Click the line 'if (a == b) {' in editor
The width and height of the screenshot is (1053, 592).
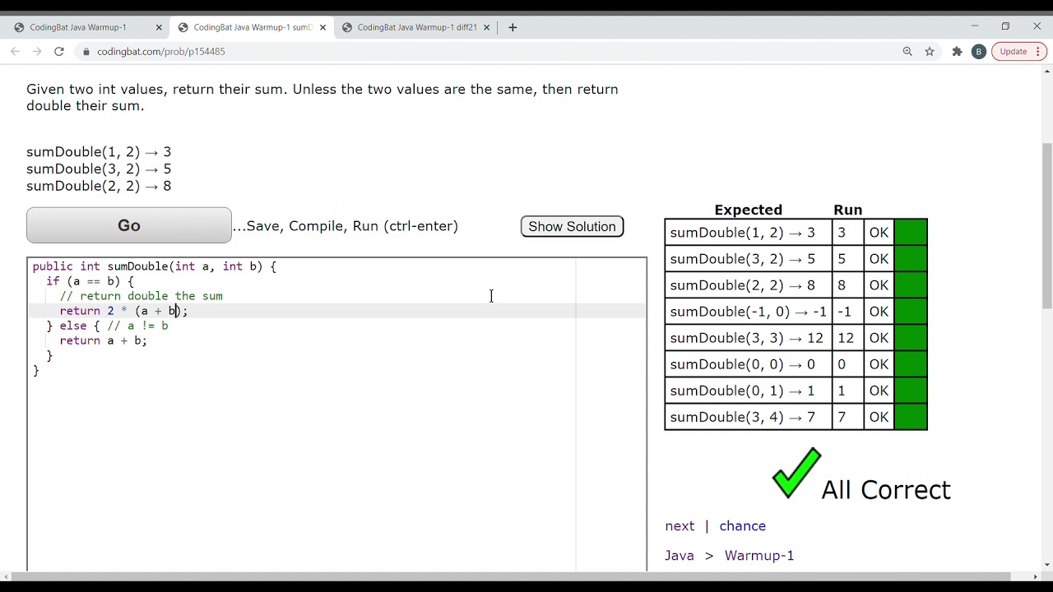point(90,281)
